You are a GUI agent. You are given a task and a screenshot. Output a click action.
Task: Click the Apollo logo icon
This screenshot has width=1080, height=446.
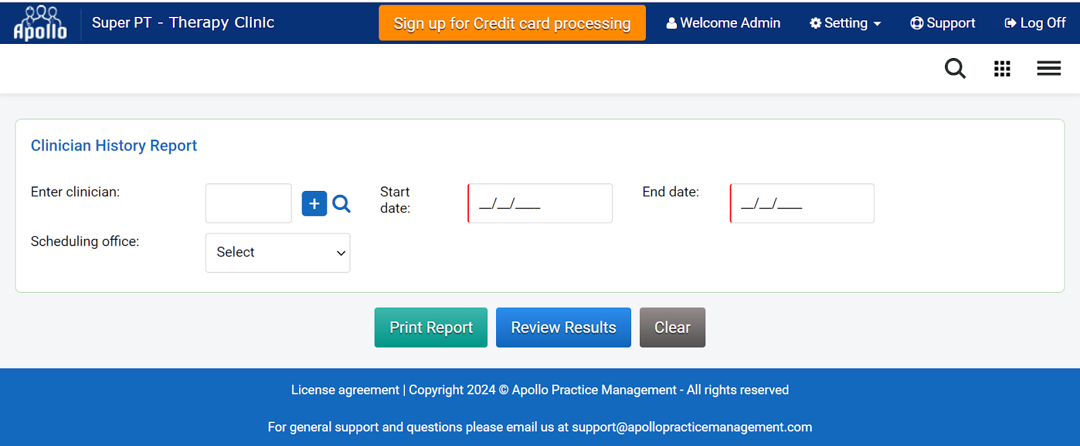pos(40,23)
